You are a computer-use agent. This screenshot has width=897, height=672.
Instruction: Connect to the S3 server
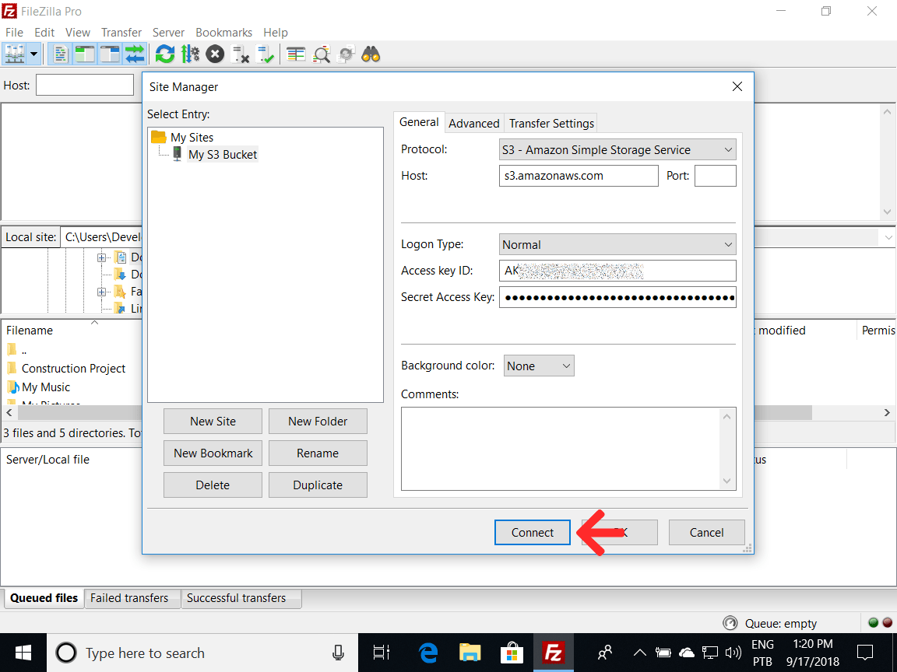pos(532,532)
